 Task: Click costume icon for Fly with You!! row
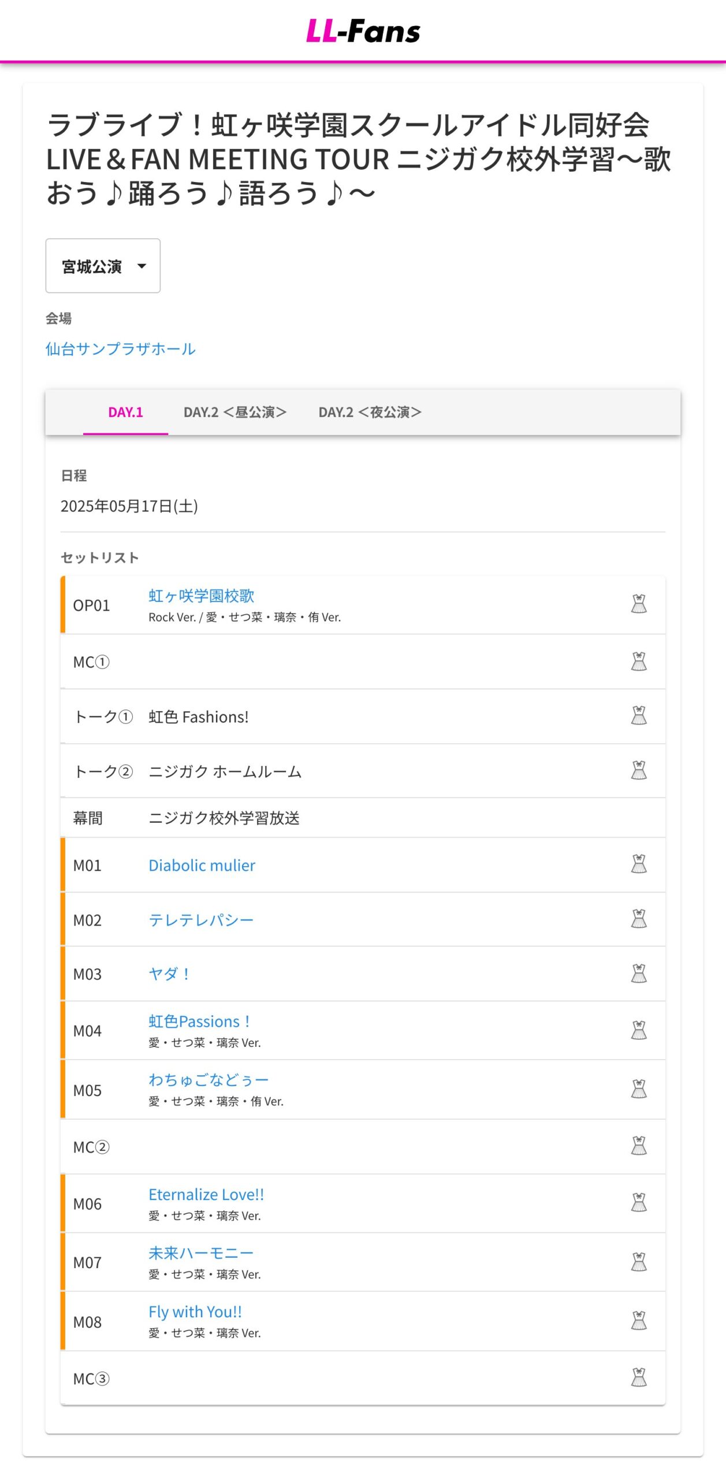coord(638,1321)
